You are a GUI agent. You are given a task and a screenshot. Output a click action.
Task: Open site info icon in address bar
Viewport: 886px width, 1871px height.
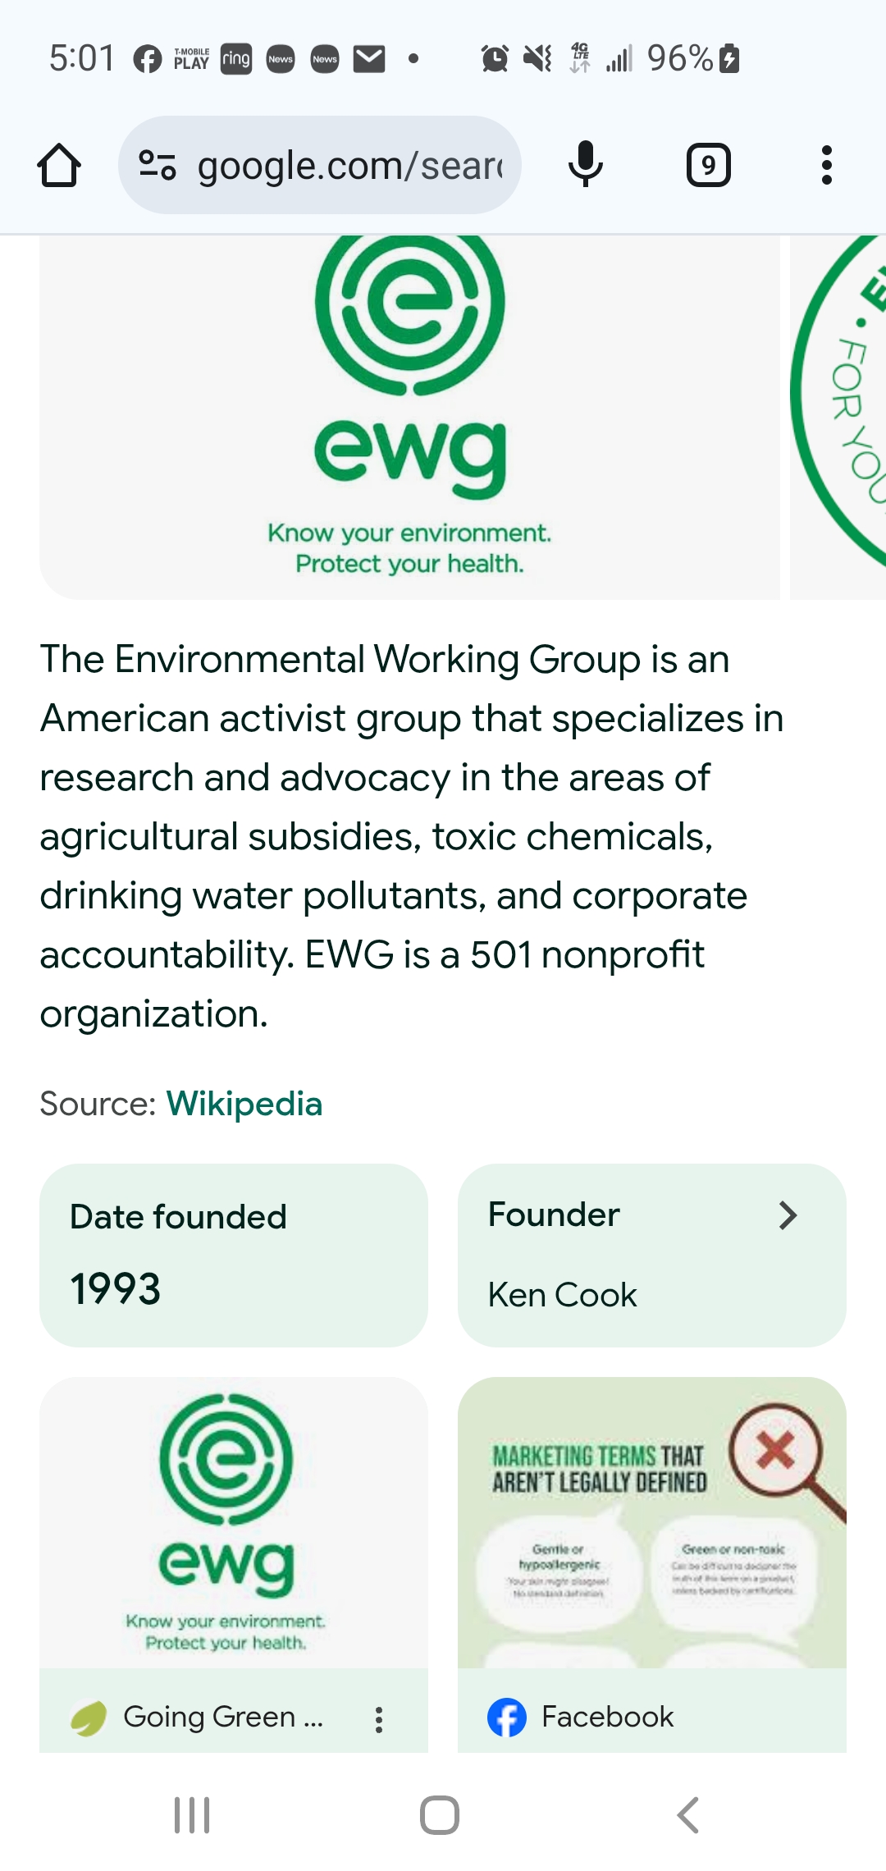157,165
